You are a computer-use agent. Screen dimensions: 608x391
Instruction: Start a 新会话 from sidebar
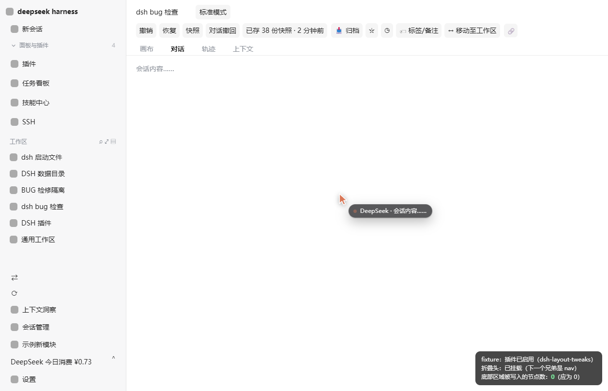coord(63,29)
